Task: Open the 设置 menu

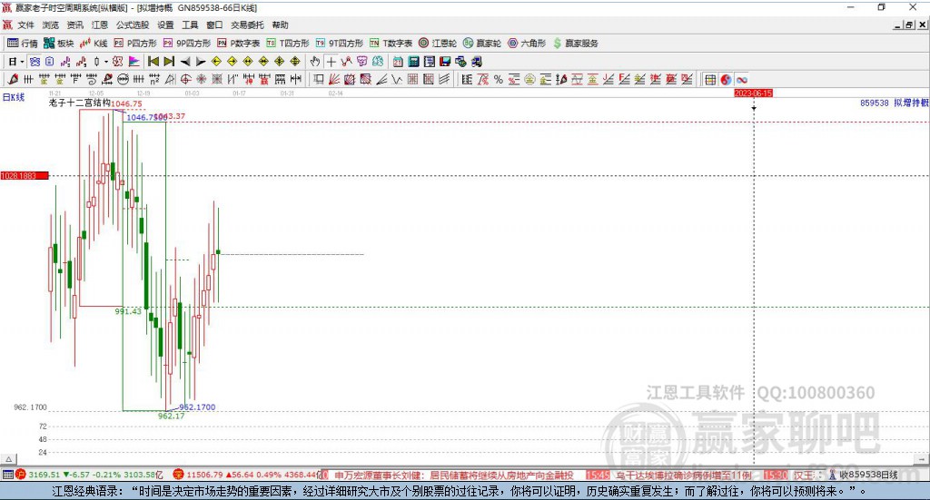Action: (165, 25)
